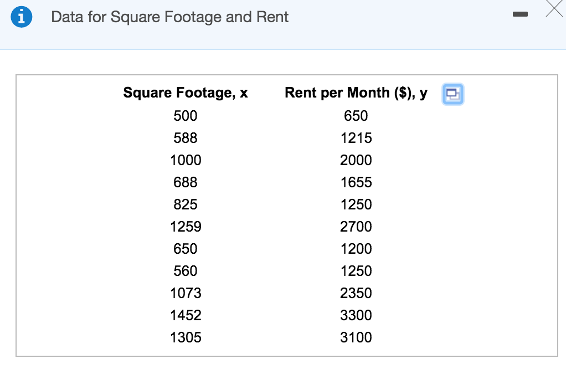Click square footage value 825
Viewport: 566px width, 369px height.
pyautogui.click(x=186, y=204)
